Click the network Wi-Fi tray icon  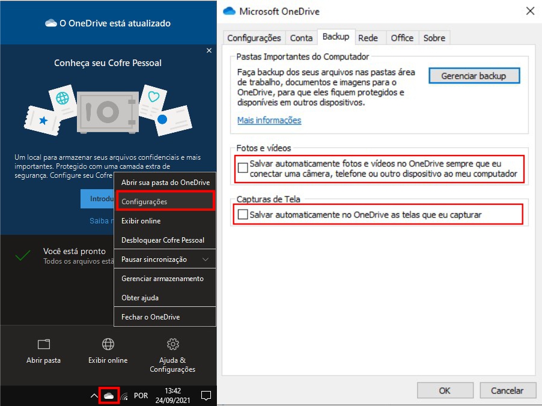tap(125, 396)
